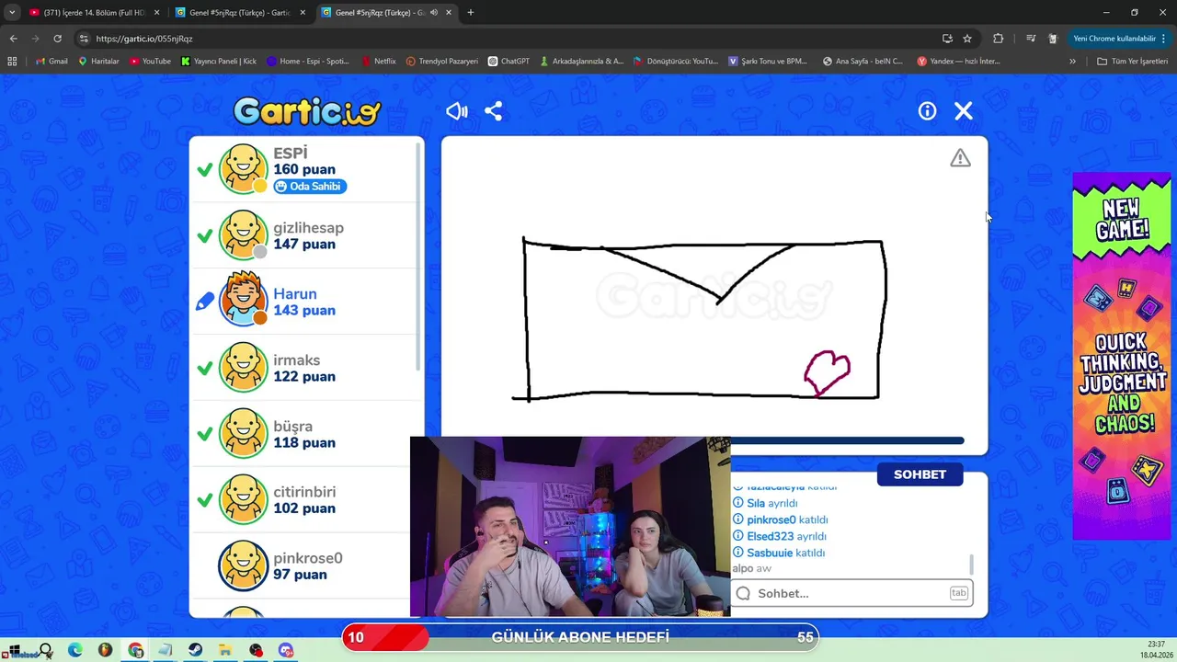Click the Oda Sahibi badge
This screenshot has width=1177, height=662.
pyautogui.click(x=310, y=187)
